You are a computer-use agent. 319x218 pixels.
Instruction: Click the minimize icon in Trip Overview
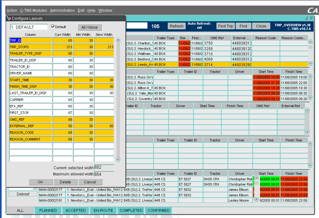pos(307,19)
